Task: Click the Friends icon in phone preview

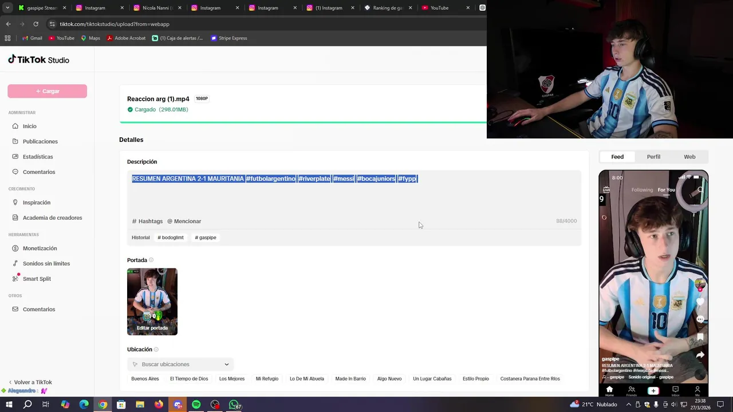Action: pyautogui.click(x=631, y=391)
